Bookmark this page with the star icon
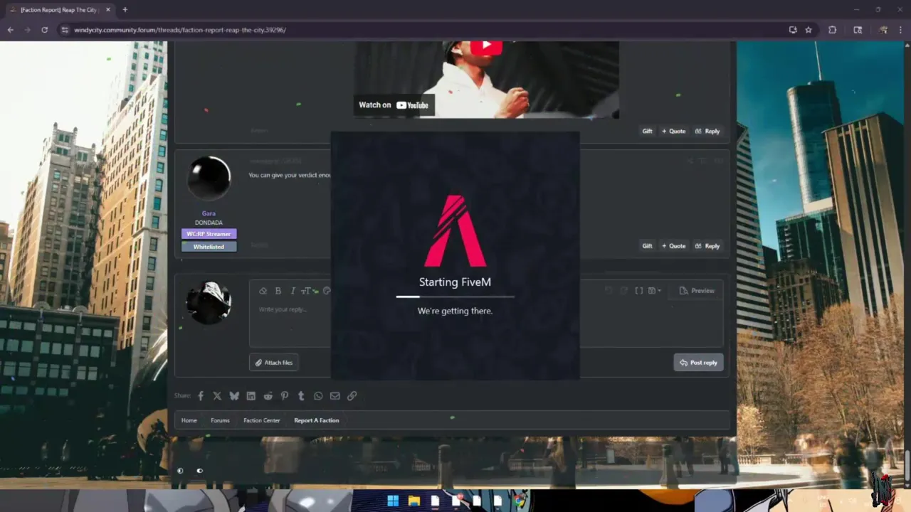The height and width of the screenshot is (512, 911). tap(809, 30)
